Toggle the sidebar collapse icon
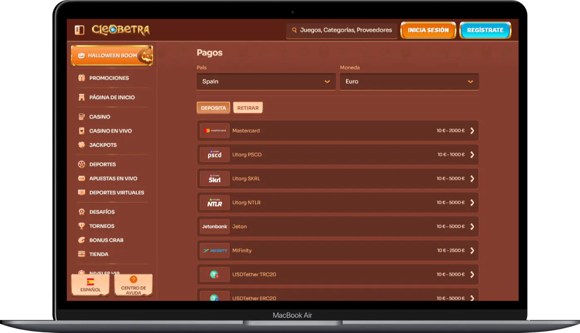 [79, 30]
